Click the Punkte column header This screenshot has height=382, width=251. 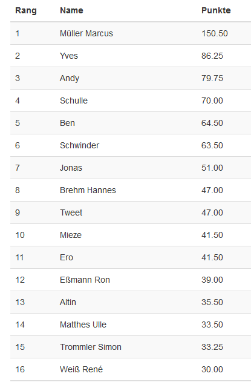216,10
